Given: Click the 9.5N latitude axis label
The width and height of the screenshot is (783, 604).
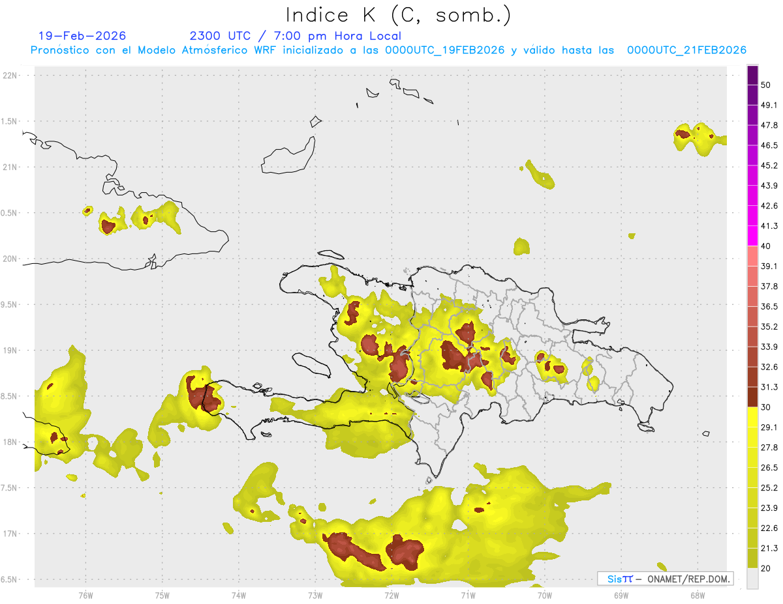Looking at the screenshot, I should pyautogui.click(x=10, y=304).
